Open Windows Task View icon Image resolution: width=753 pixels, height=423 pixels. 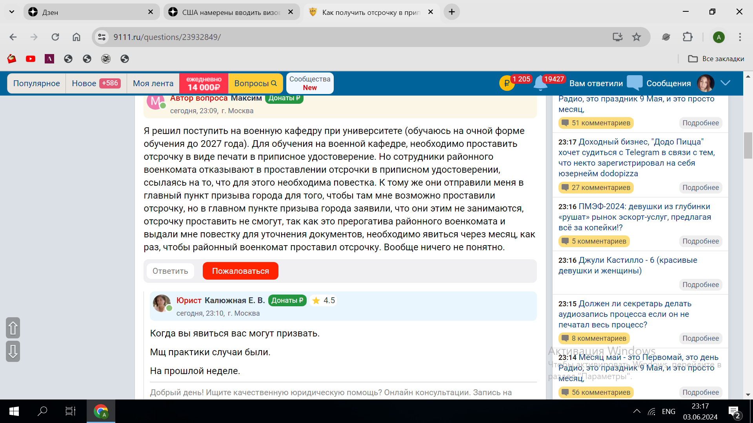70,411
